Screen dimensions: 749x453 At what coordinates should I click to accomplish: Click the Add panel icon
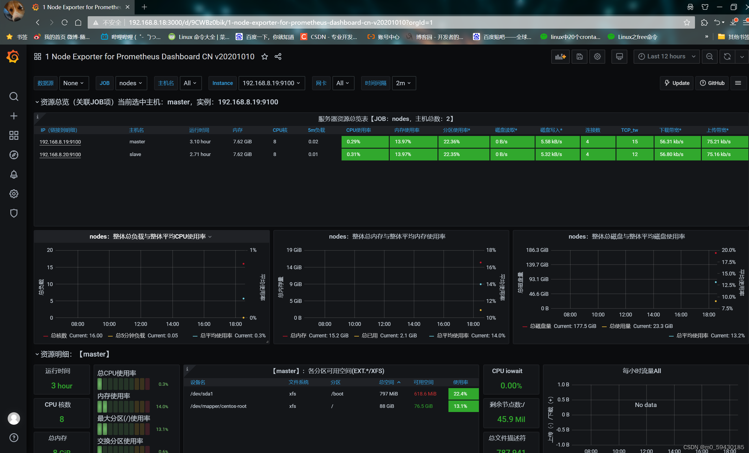click(560, 57)
